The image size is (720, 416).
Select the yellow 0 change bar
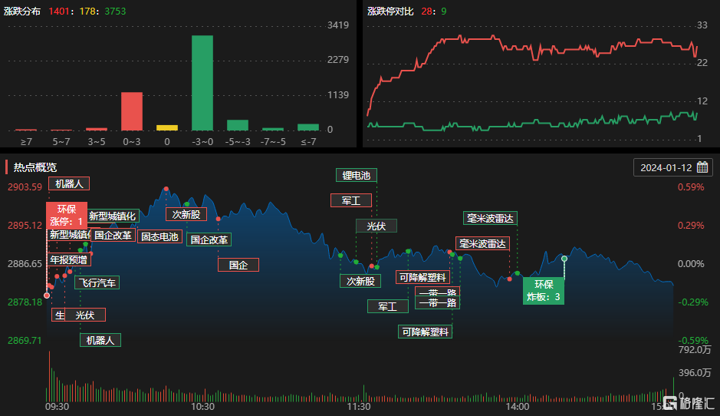point(167,127)
